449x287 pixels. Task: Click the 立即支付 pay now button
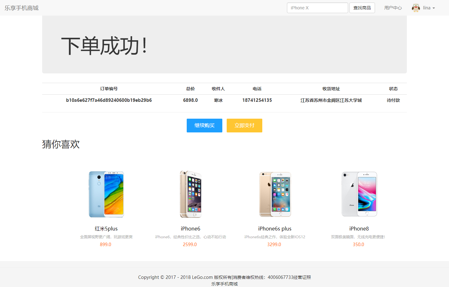click(x=244, y=126)
